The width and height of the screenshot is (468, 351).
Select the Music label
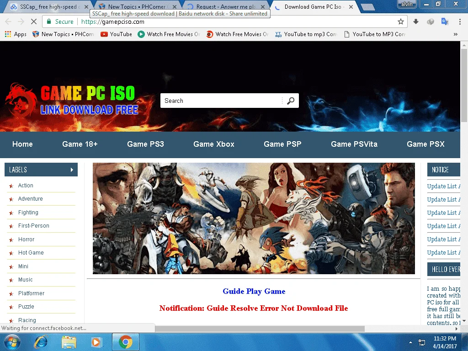point(26,280)
